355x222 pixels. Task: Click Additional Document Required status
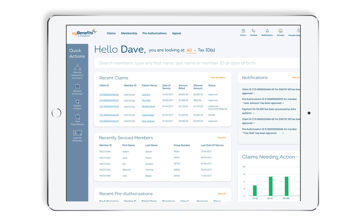pos(218,108)
